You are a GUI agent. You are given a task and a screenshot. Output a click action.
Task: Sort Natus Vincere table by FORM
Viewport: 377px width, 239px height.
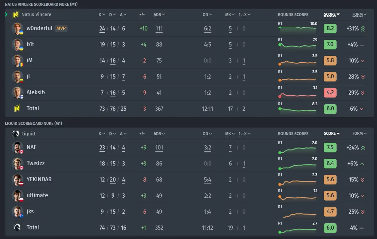(x=359, y=14)
